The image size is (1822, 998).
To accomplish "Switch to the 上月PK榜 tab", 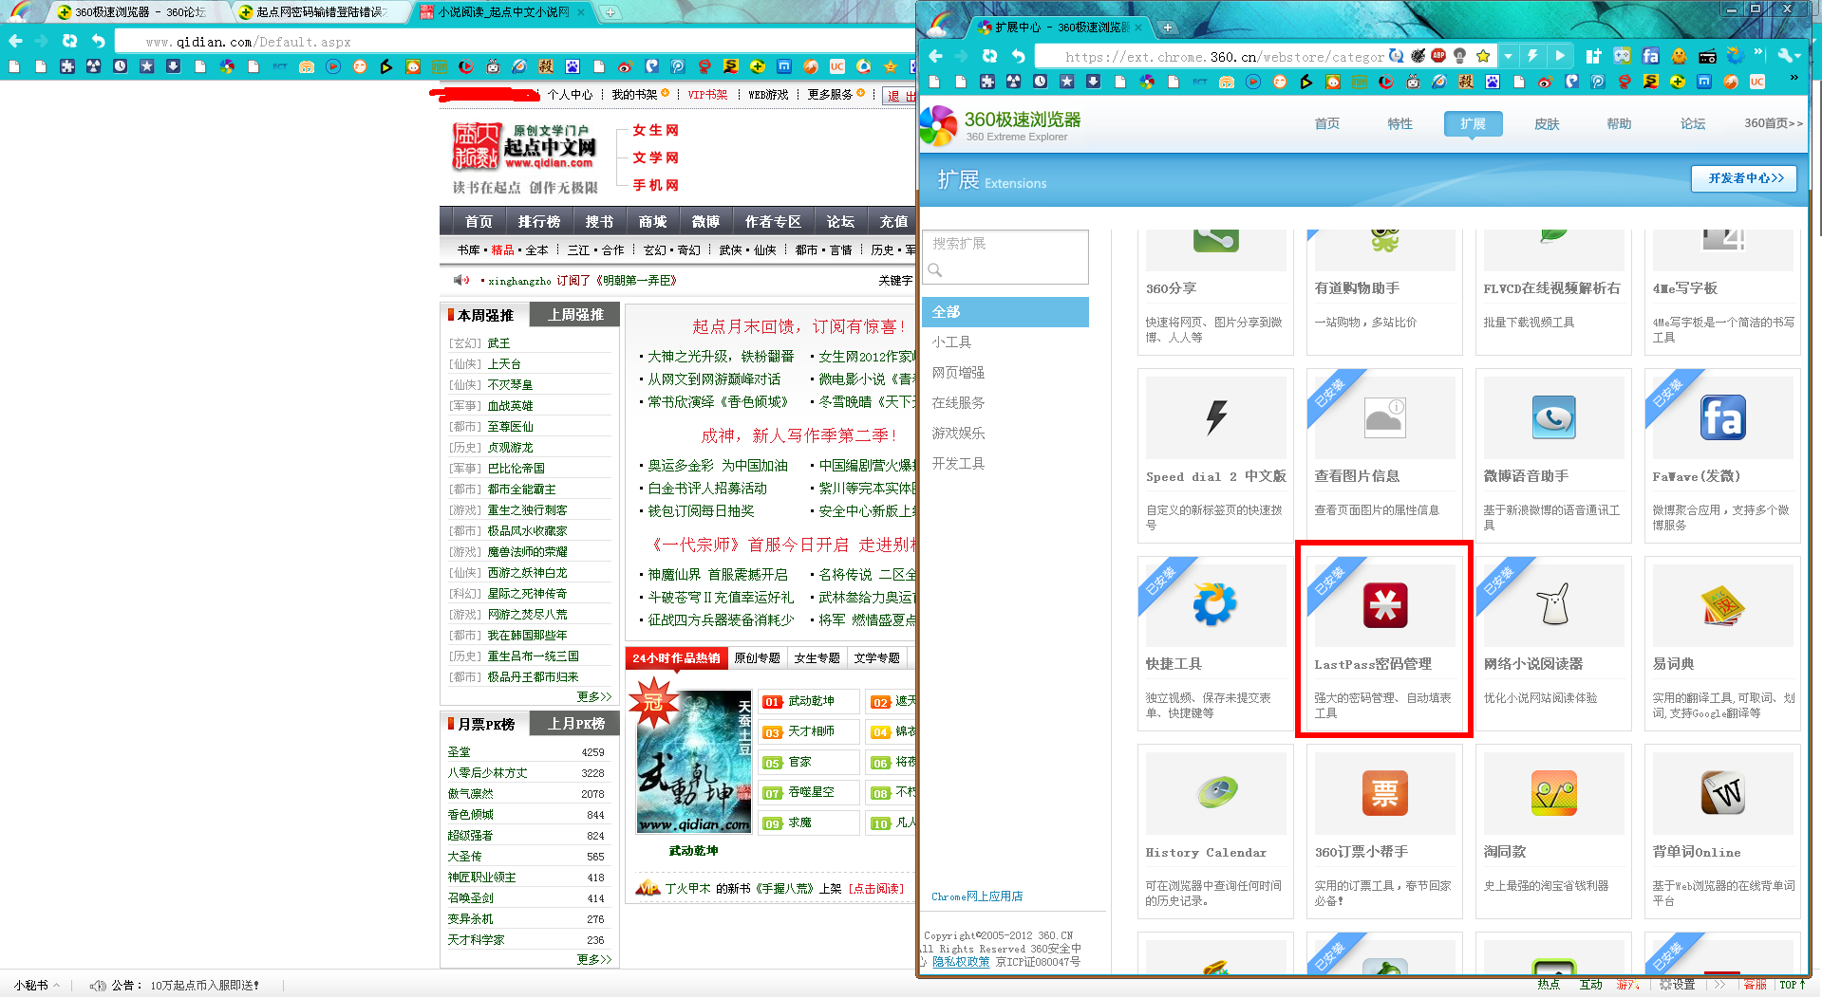I will (x=575, y=724).
